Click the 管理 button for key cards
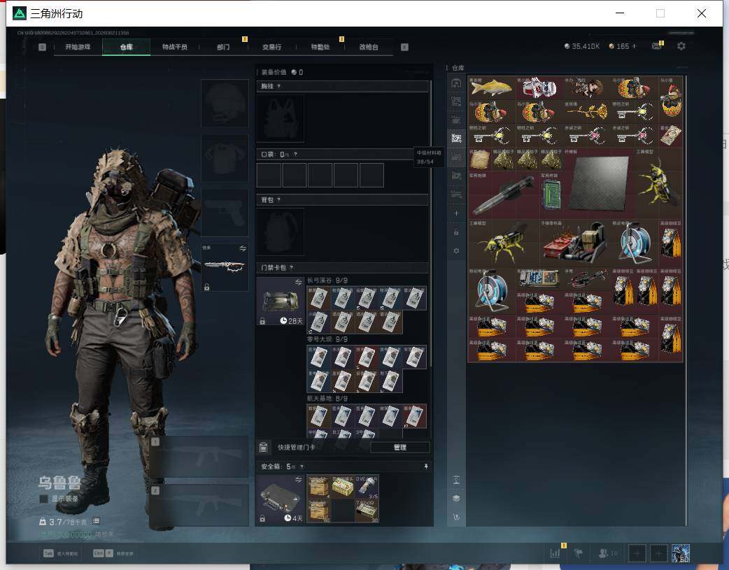729x570 pixels. tap(400, 448)
